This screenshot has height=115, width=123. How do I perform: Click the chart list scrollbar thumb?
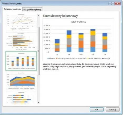click(38, 51)
